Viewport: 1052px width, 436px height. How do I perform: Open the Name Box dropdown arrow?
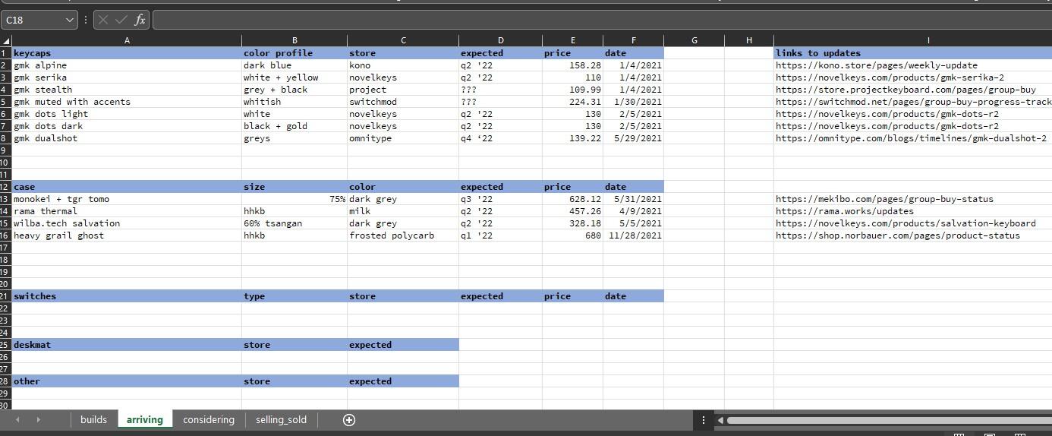coord(70,21)
